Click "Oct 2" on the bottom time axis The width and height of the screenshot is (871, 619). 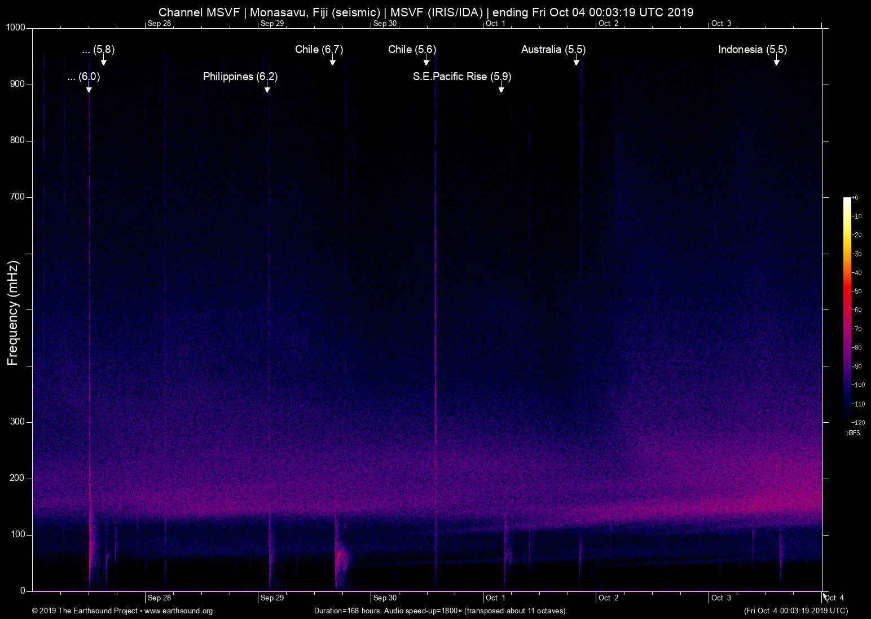click(609, 598)
